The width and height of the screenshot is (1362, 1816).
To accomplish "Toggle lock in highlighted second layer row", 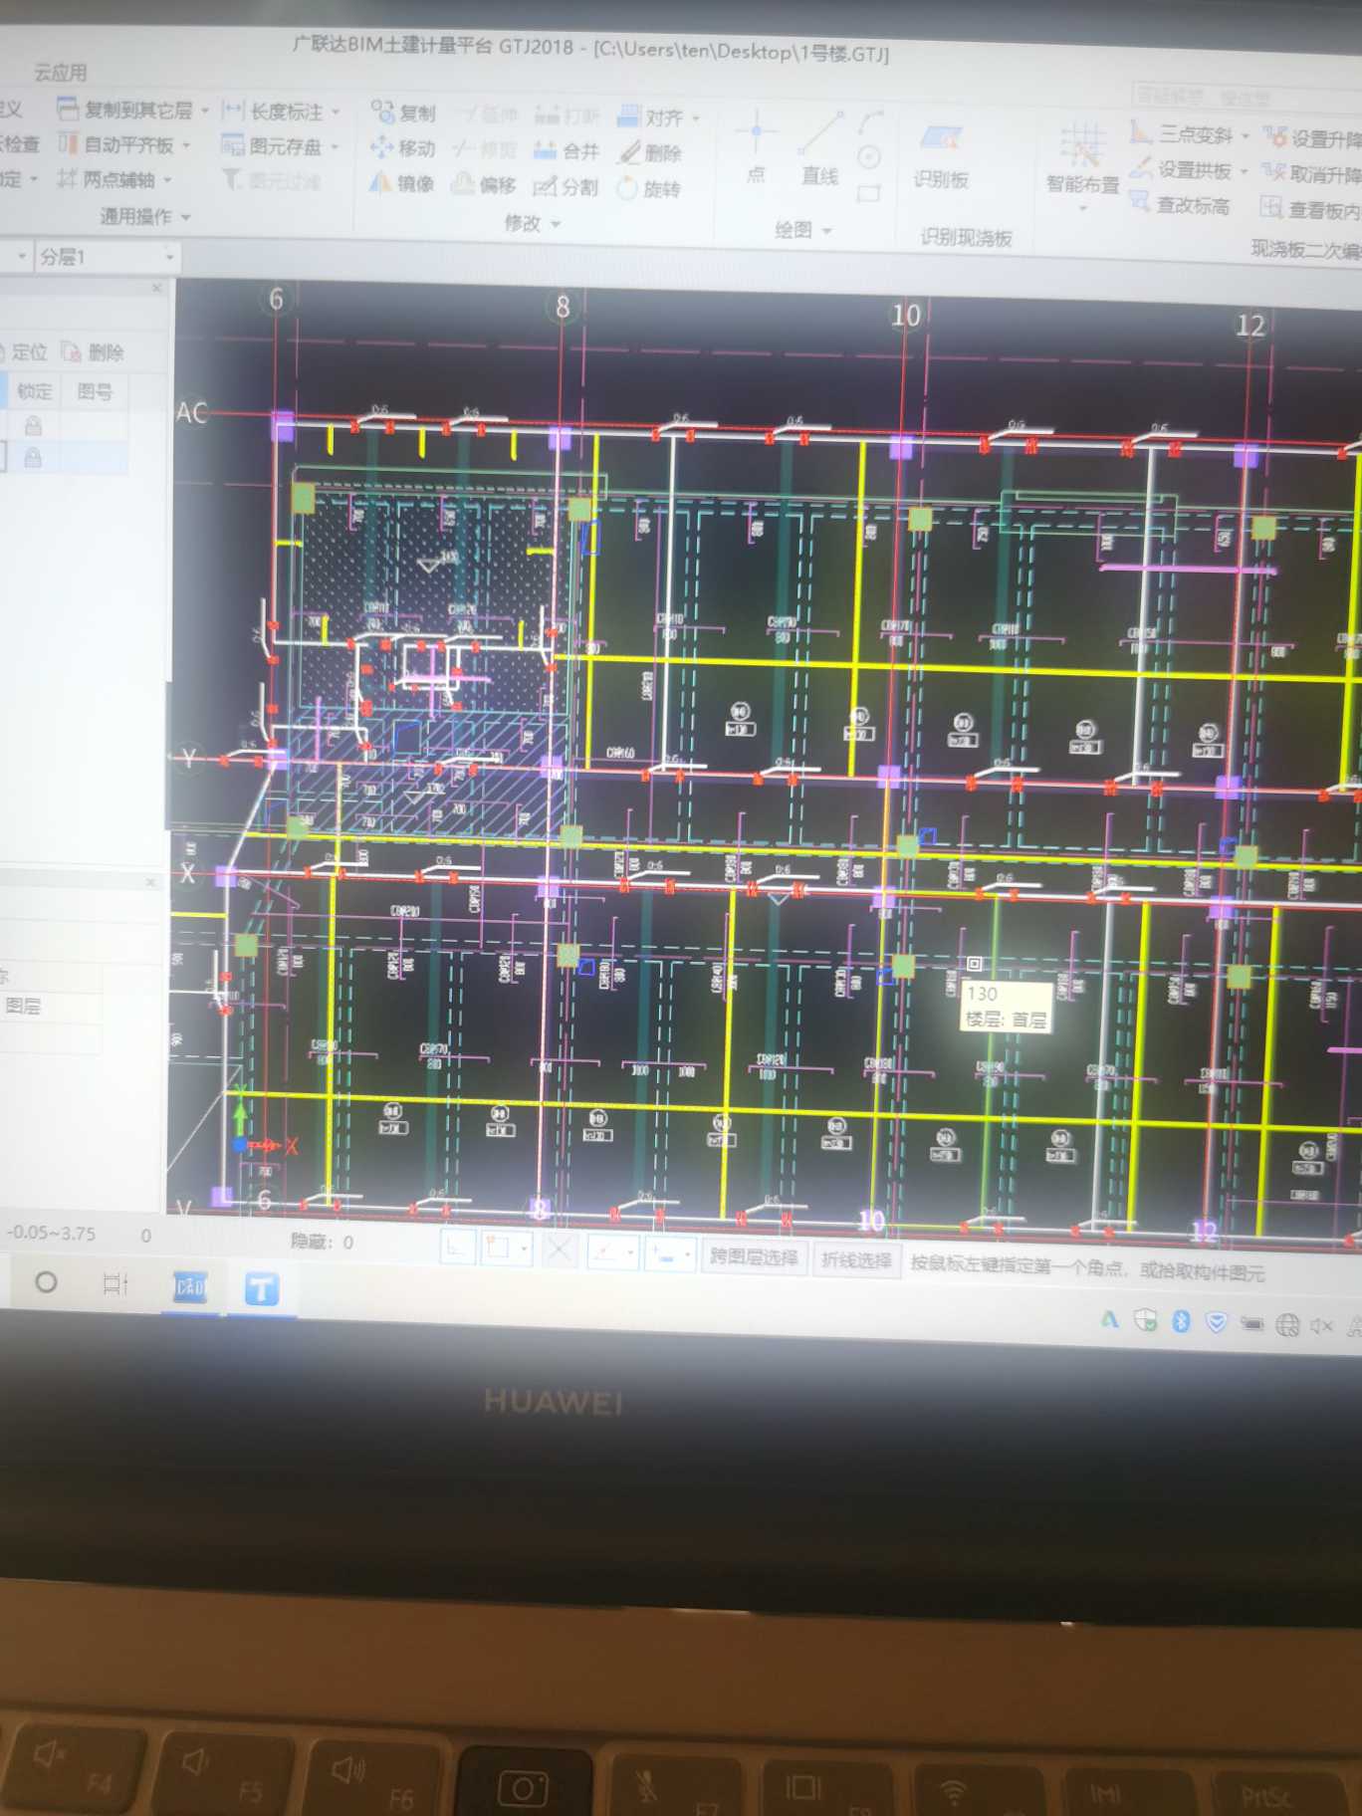I will pos(33,457).
